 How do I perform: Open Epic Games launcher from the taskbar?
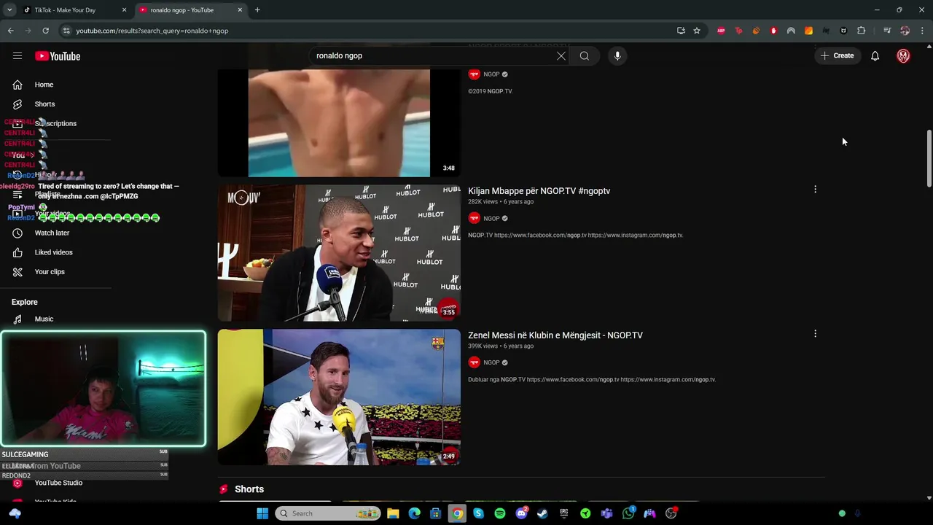tap(564, 513)
